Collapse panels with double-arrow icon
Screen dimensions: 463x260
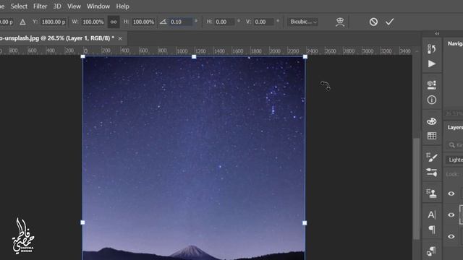437,34
